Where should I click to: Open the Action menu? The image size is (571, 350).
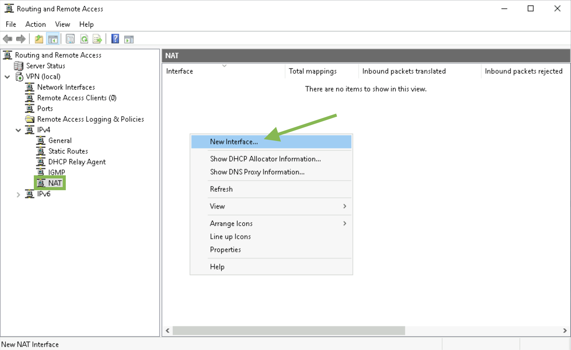35,24
